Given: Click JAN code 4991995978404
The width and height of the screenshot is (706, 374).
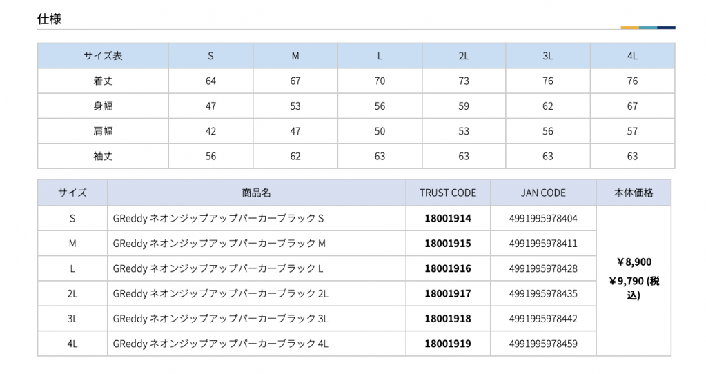Looking at the screenshot, I should (x=543, y=218).
